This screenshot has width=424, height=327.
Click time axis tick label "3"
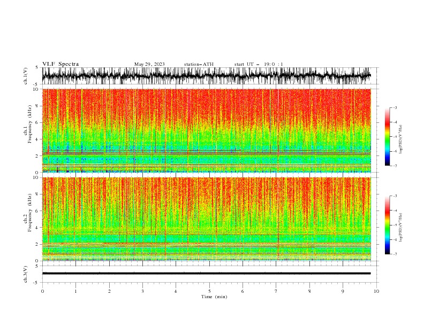pos(142,291)
